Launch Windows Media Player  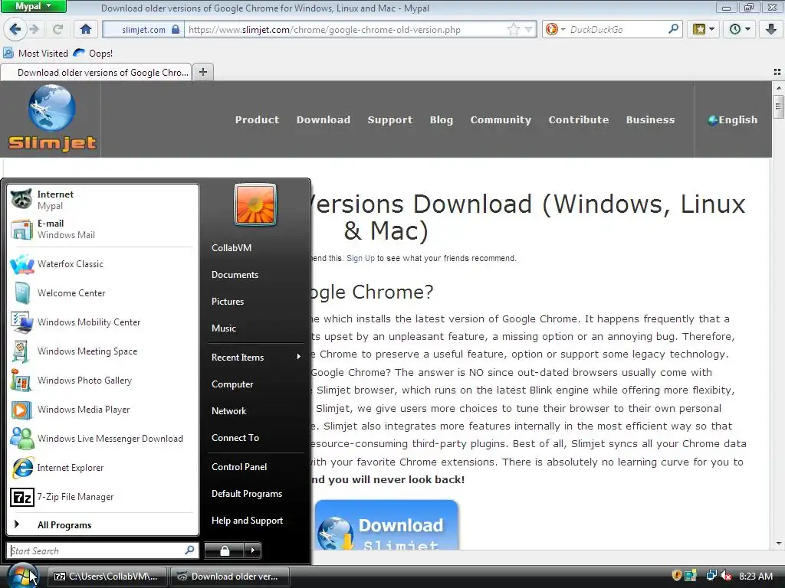pos(103,409)
